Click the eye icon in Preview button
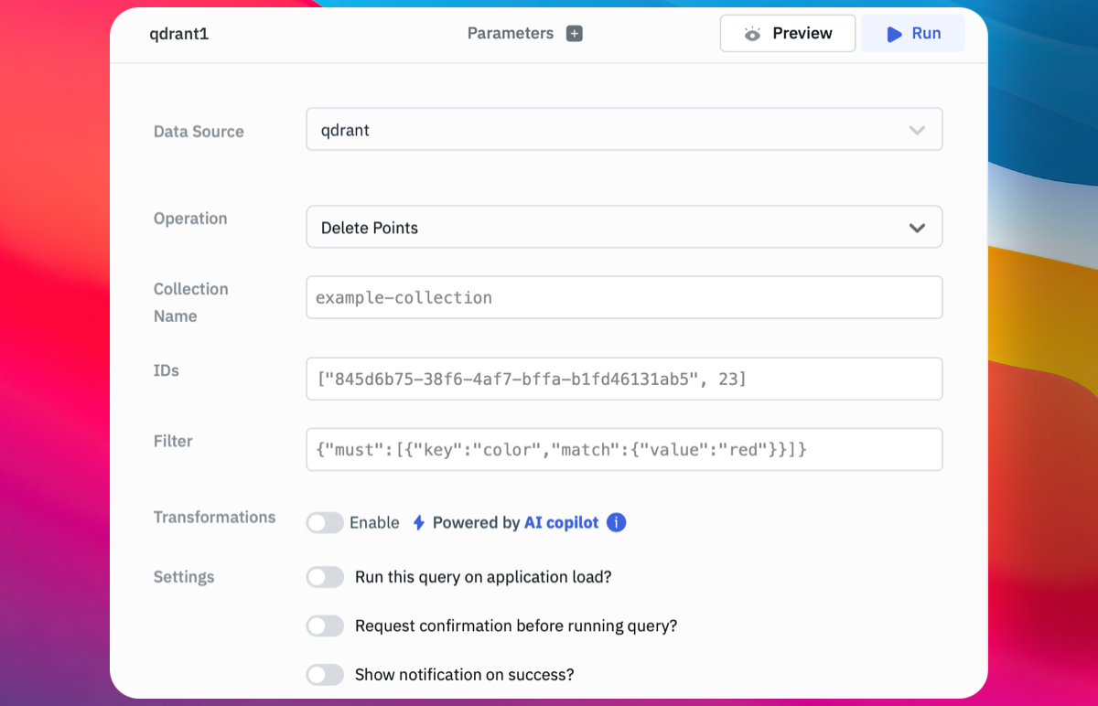 tap(752, 34)
